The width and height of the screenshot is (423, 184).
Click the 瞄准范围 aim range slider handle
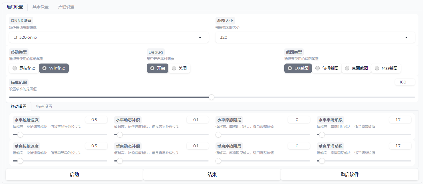211,97
